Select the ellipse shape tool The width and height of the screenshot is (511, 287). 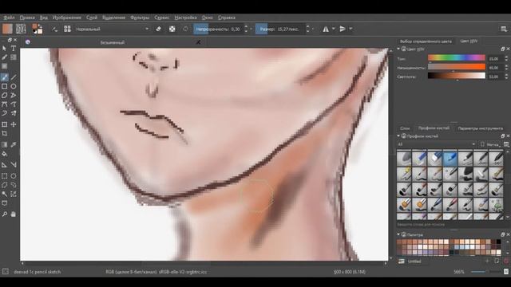point(14,86)
